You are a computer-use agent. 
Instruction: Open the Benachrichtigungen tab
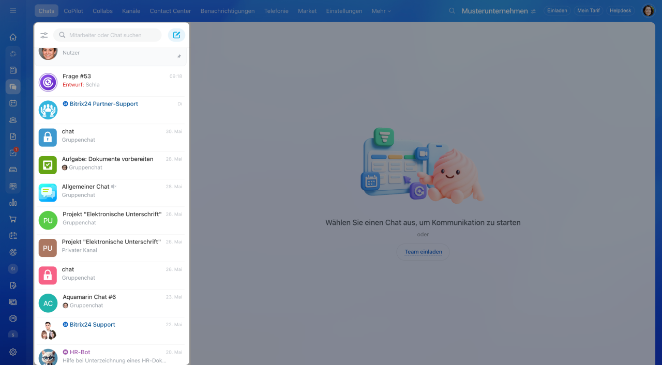[228, 11]
